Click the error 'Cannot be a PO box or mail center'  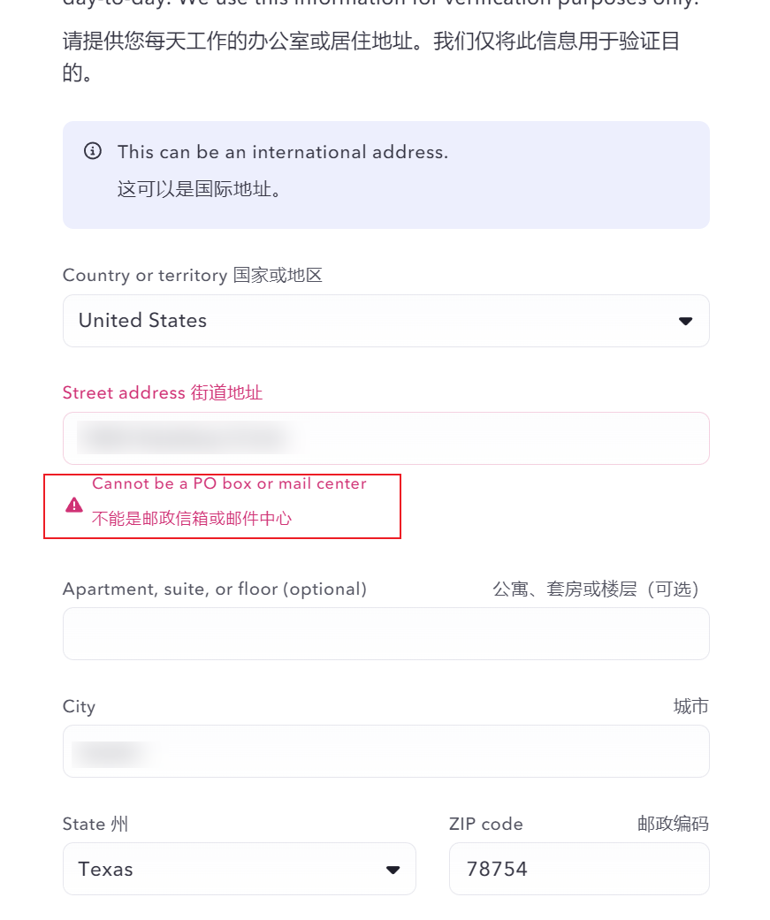click(229, 484)
